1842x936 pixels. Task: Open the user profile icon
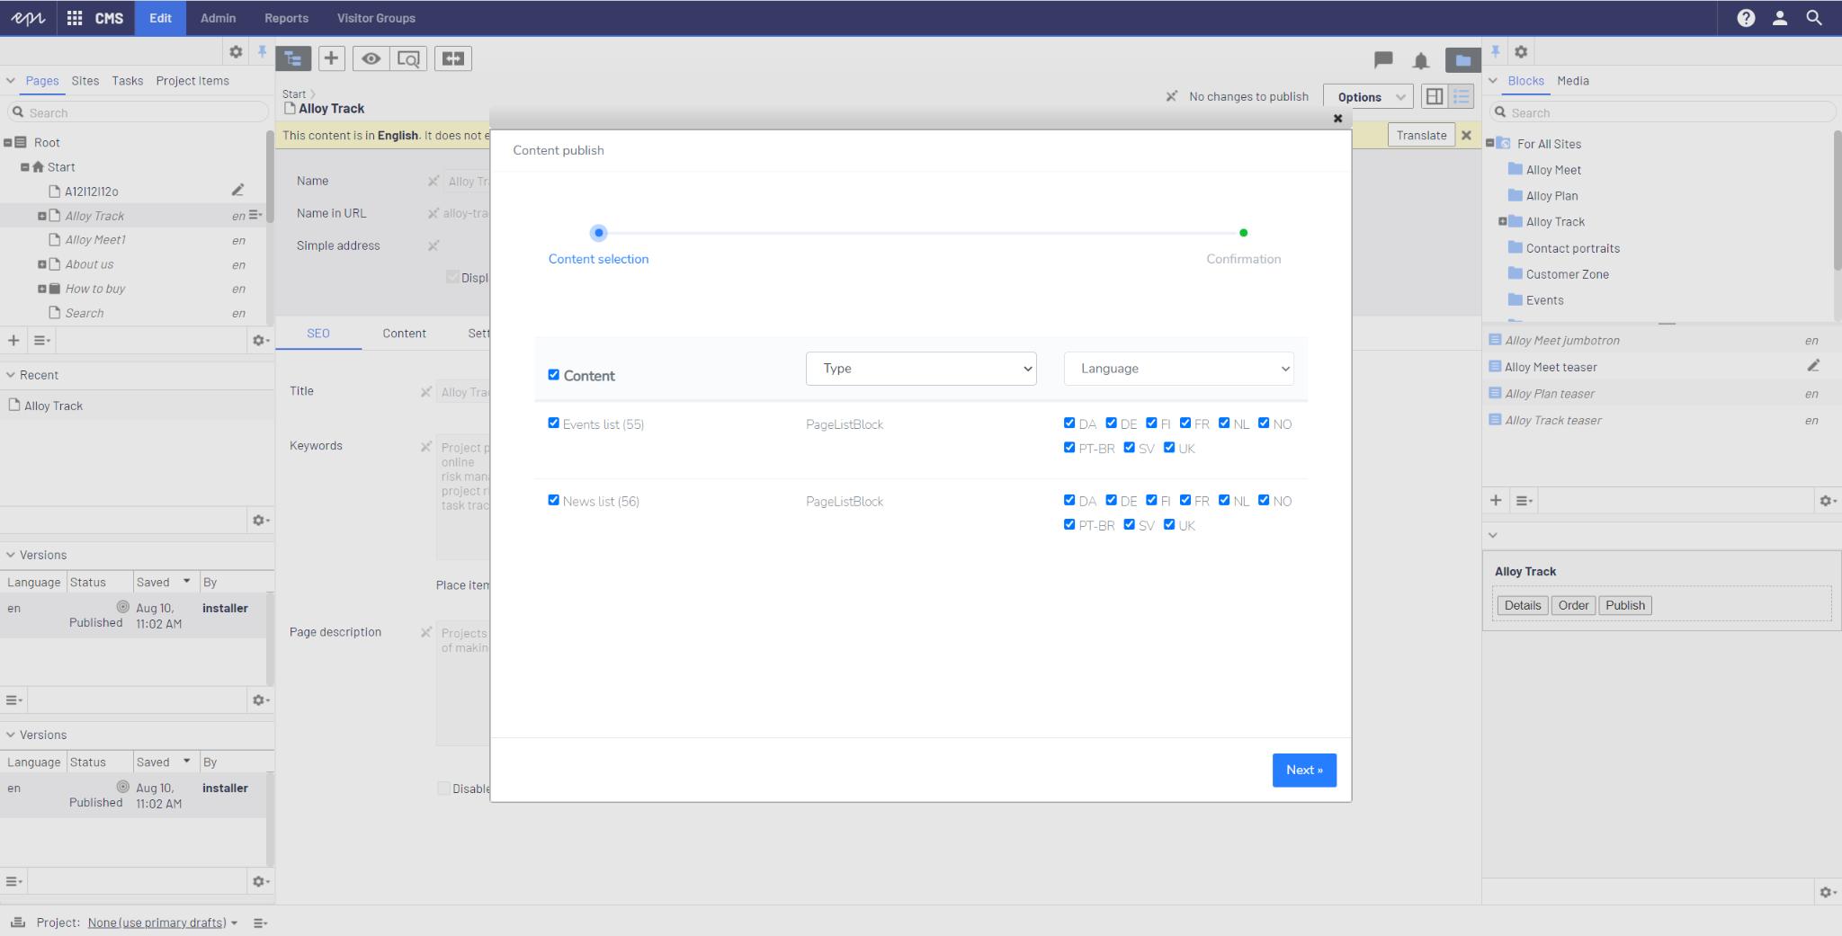tap(1780, 18)
